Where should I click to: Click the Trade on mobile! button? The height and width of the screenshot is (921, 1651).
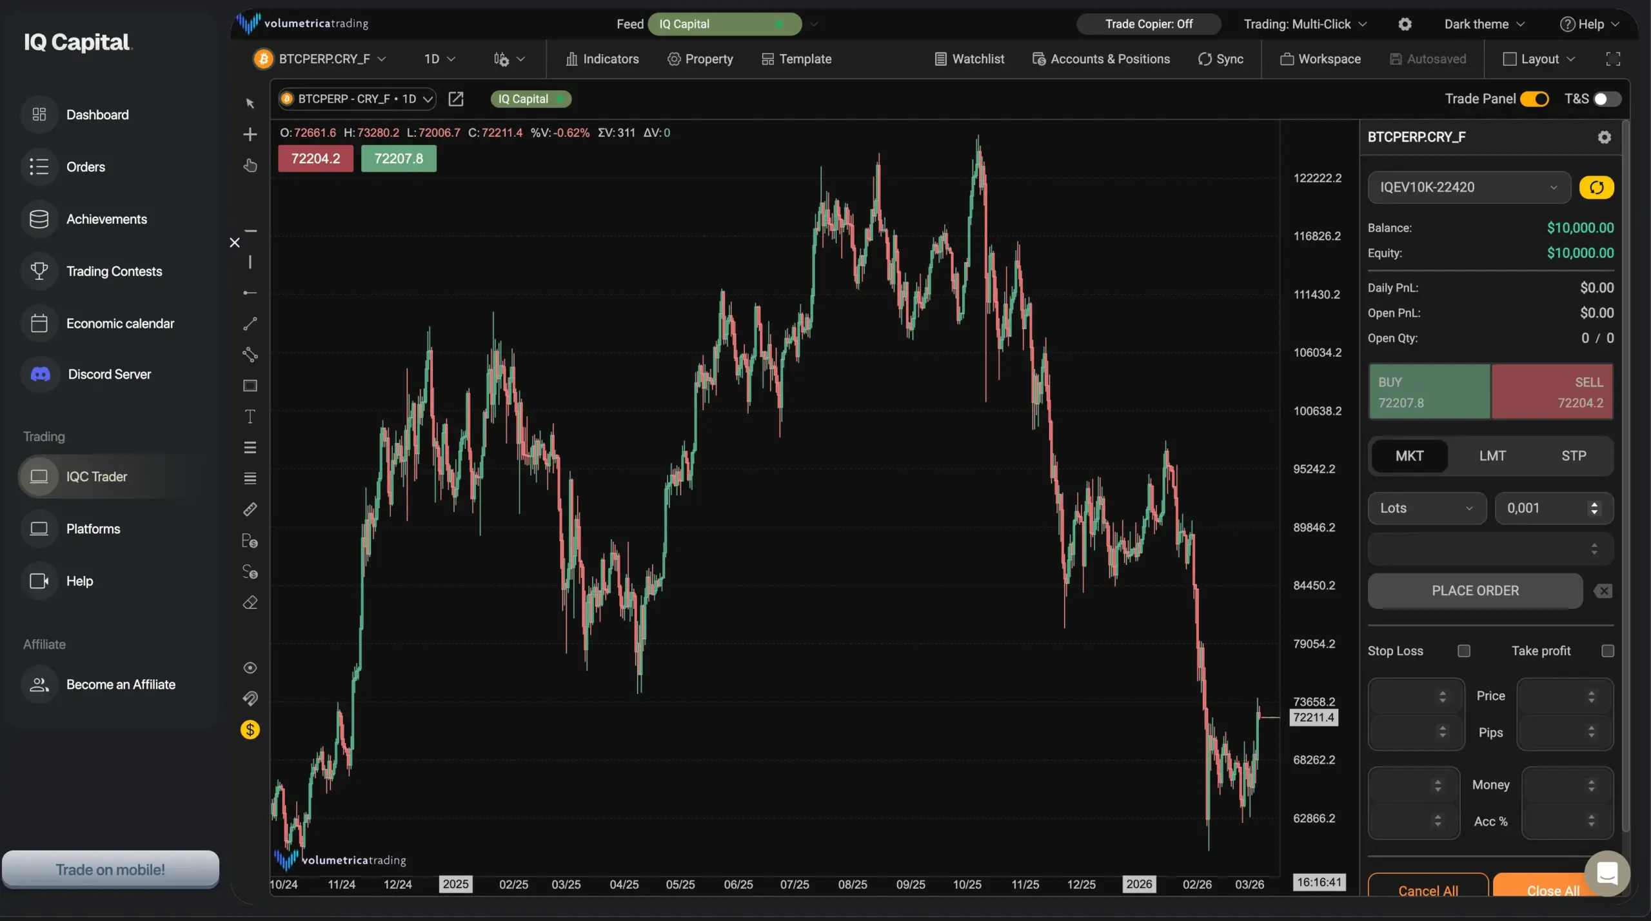coord(110,869)
